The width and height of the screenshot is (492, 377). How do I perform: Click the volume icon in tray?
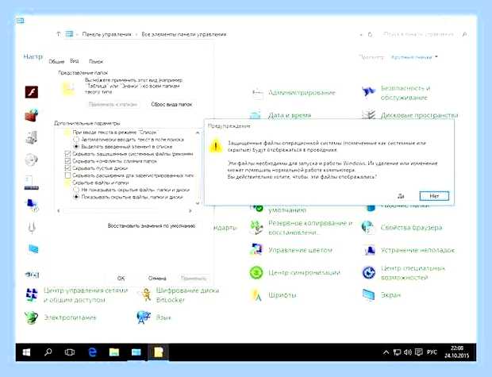click(408, 352)
